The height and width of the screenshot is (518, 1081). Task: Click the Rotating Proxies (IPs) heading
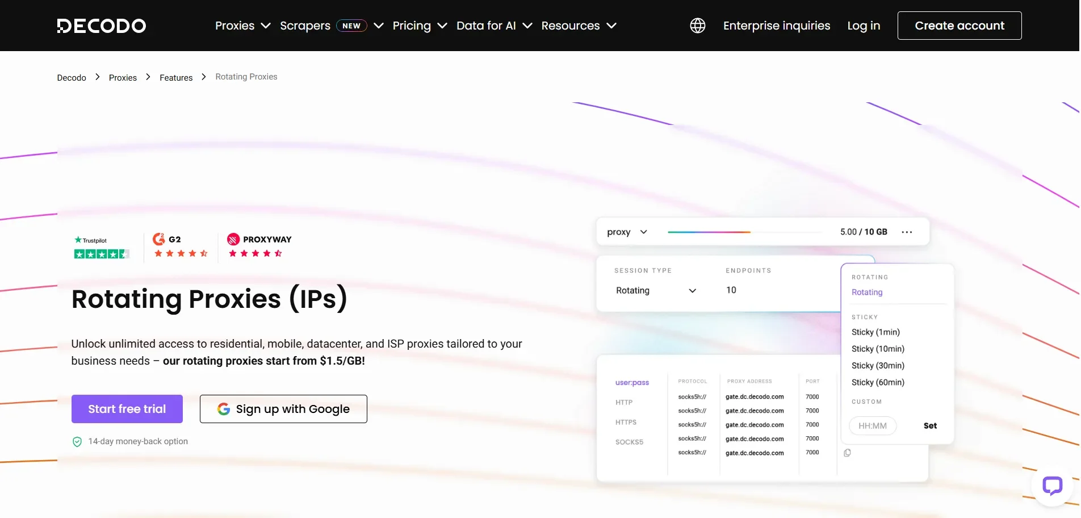click(x=209, y=299)
